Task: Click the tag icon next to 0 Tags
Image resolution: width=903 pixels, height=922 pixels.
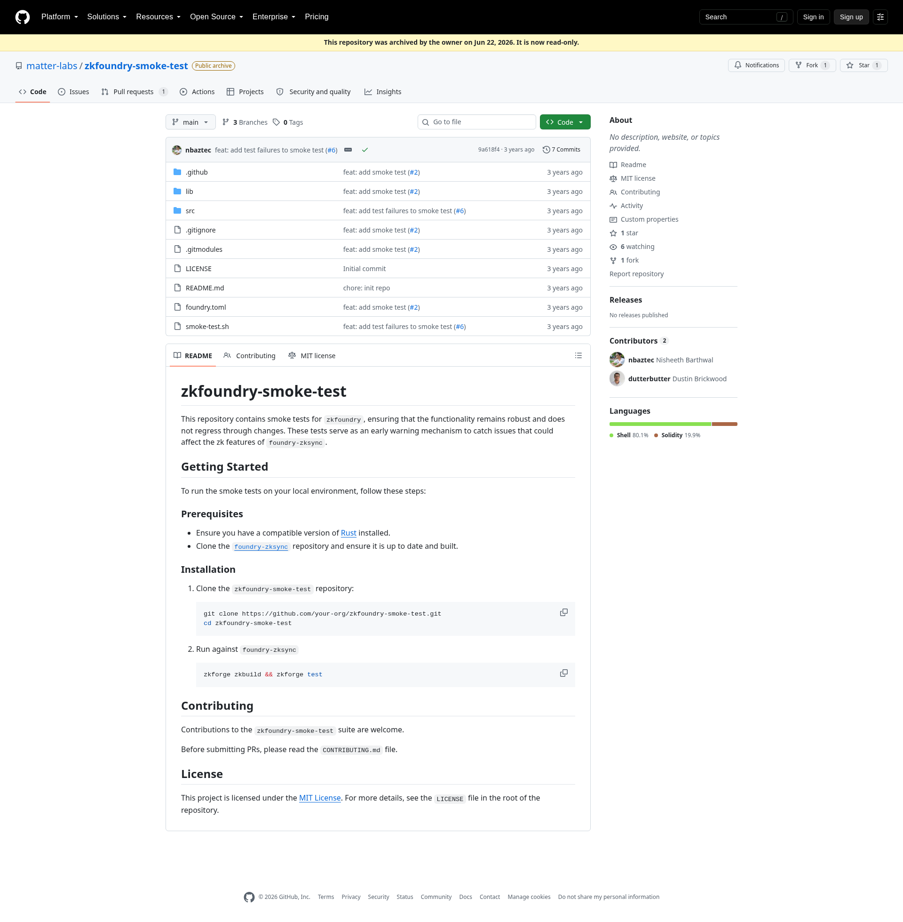Action: point(276,122)
